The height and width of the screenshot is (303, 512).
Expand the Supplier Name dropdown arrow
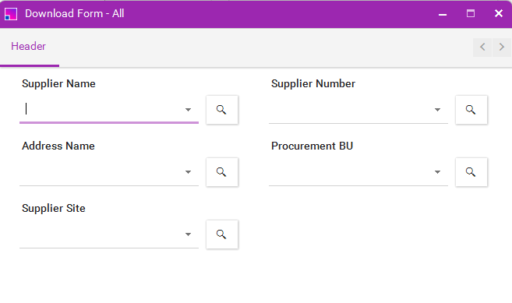tap(188, 110)
